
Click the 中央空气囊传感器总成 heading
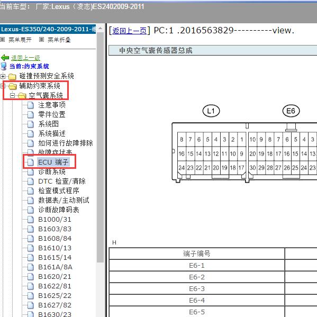click(x=156, y=50)
